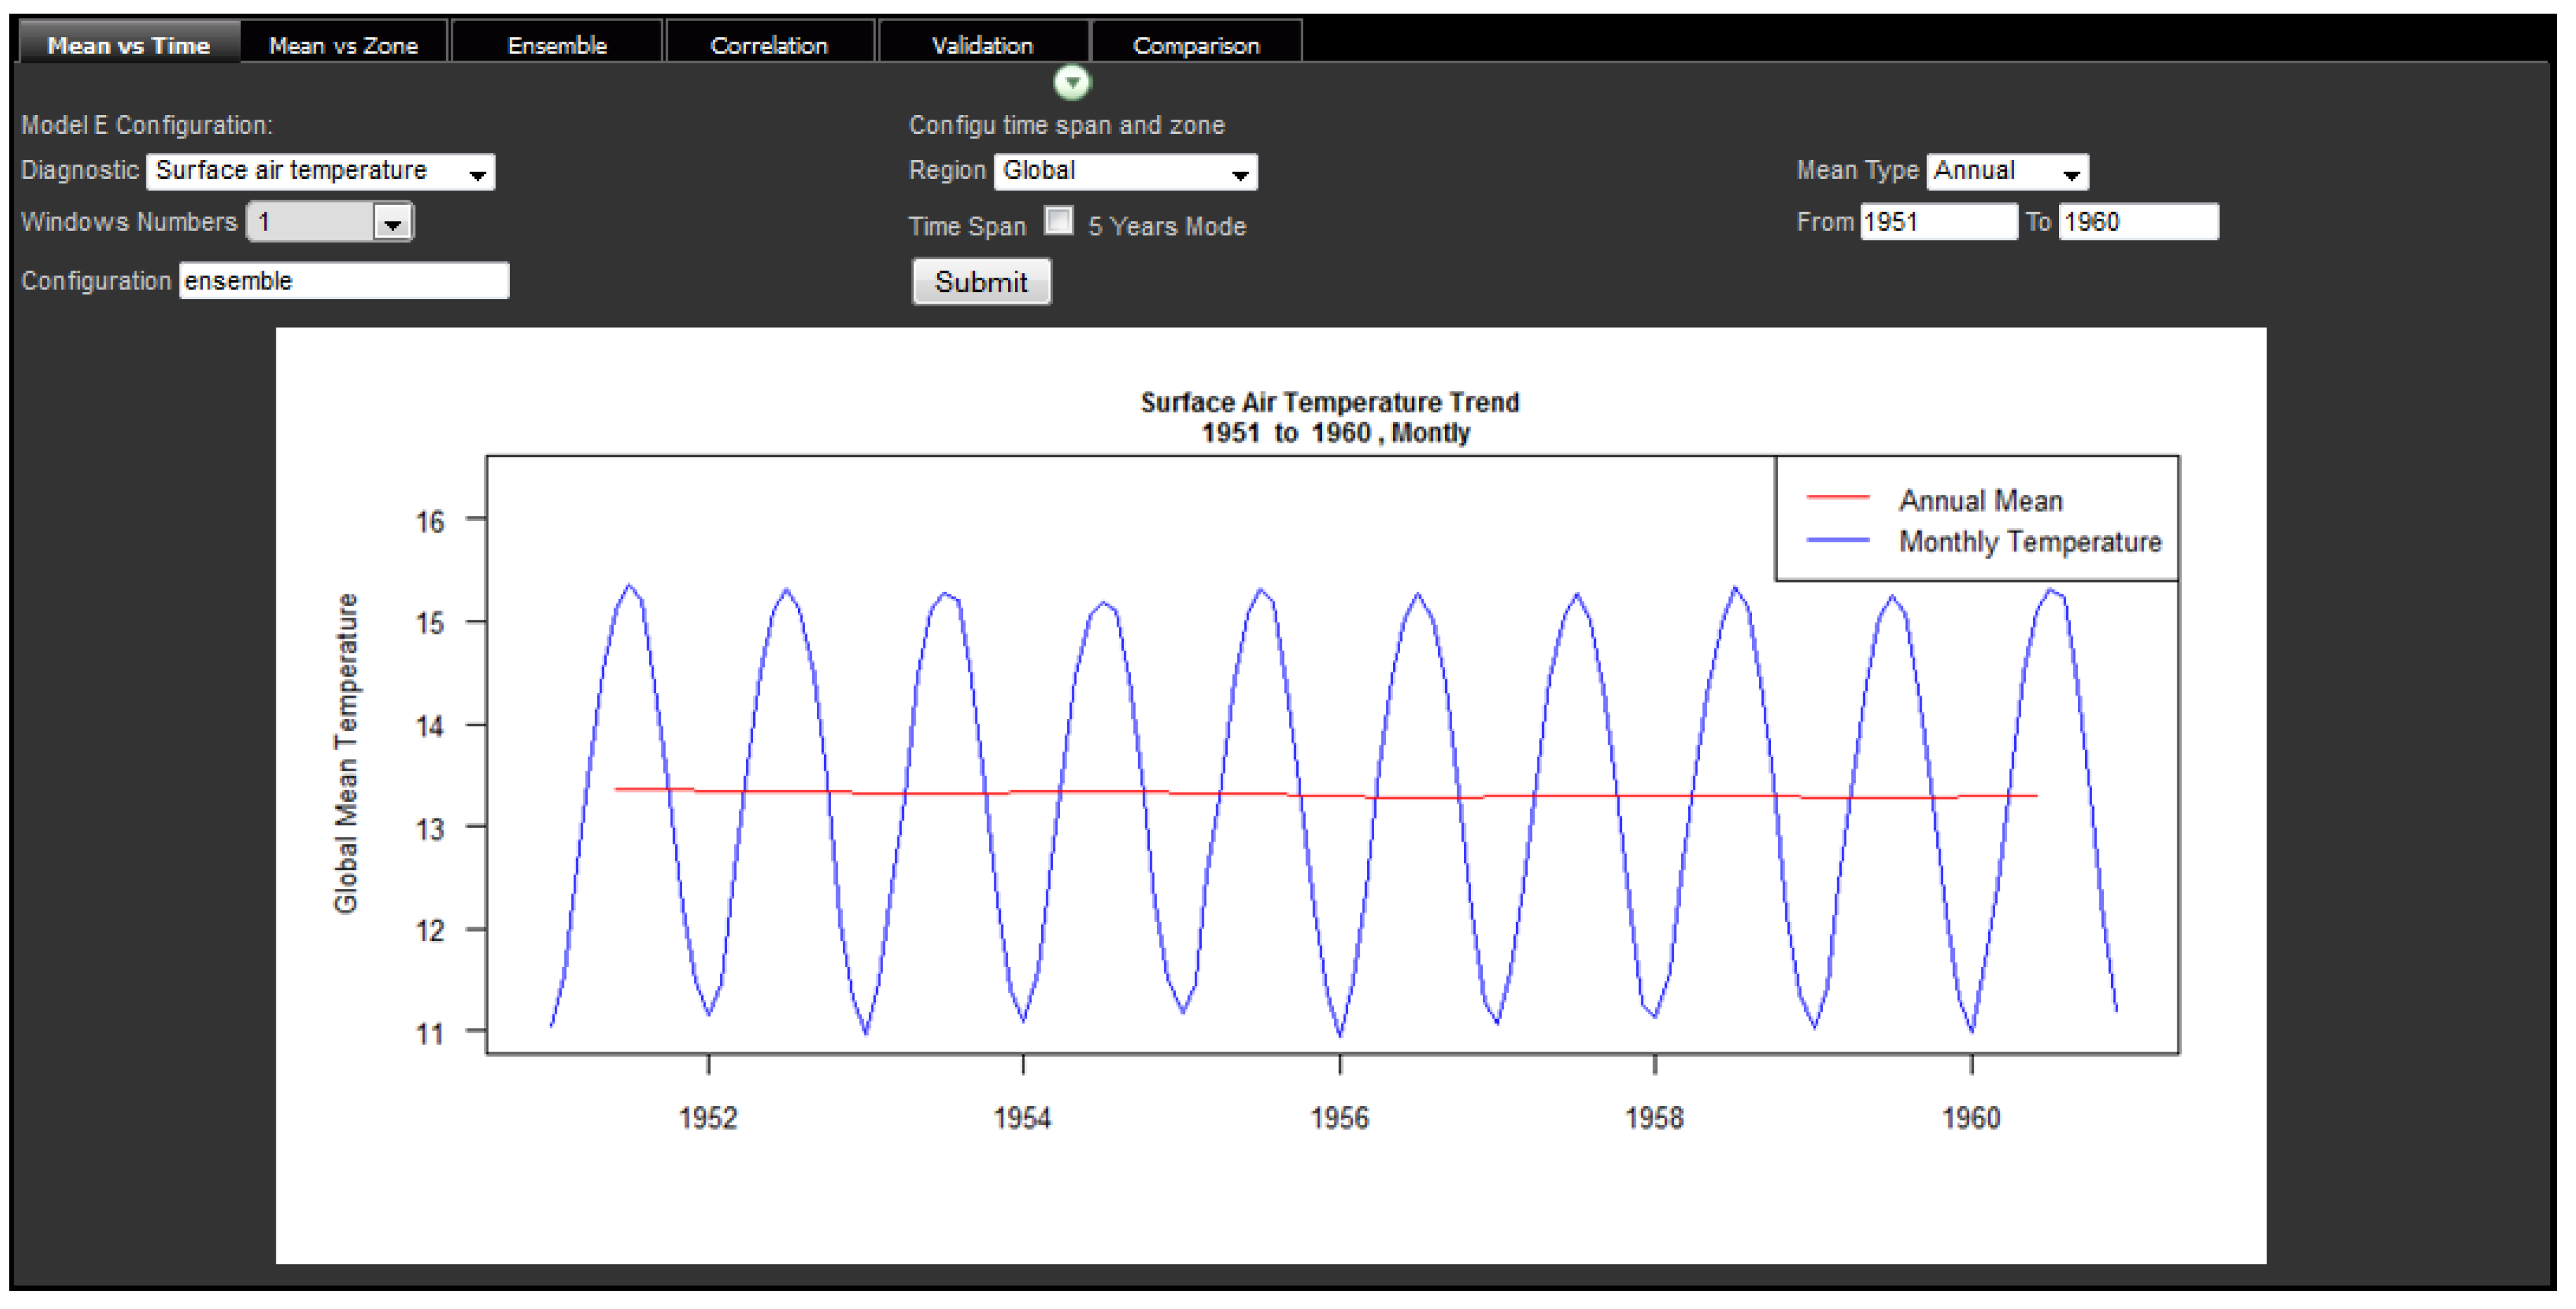Click the 1956 x-axis tick label

pos(1339,1117)
